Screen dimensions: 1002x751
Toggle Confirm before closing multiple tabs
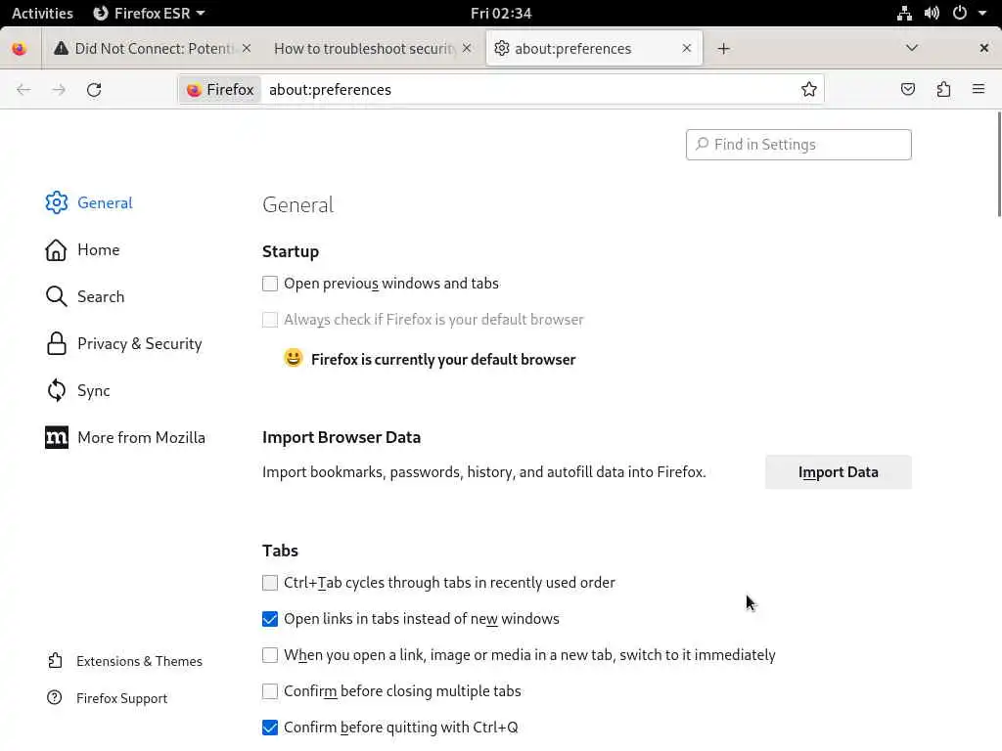[x=270, y=691]
